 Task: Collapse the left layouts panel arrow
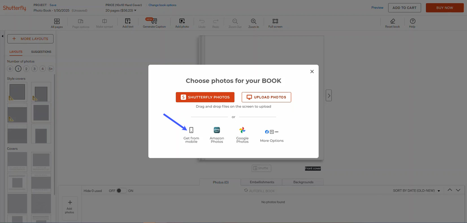(x=3, y=36)
